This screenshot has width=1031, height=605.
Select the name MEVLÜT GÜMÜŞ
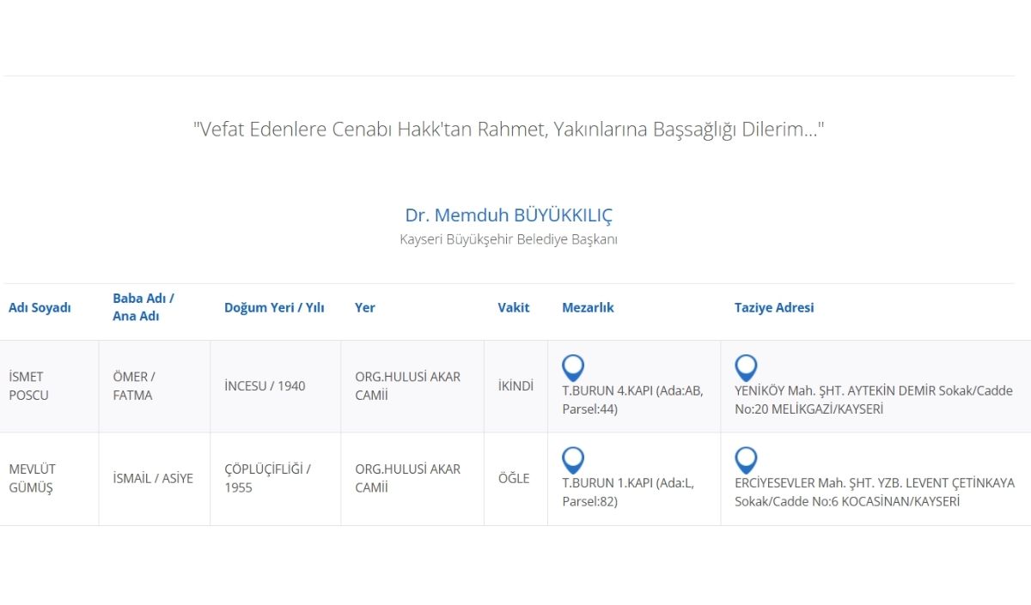(32, 479)
